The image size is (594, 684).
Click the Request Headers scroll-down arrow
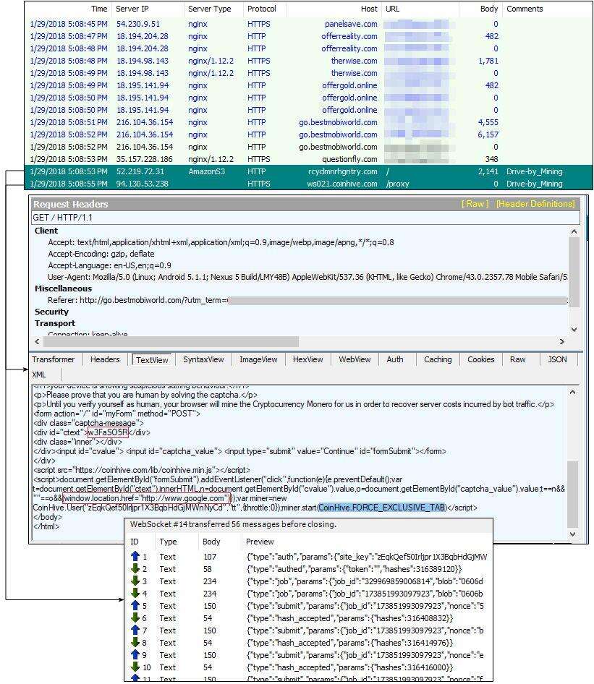click(x=574, y=330)
